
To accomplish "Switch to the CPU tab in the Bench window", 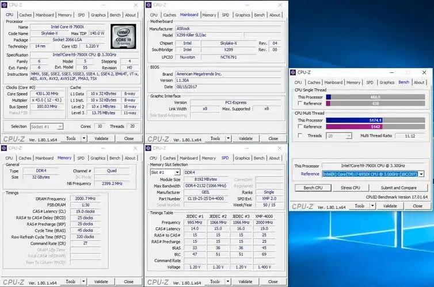I will coord(298,83).
